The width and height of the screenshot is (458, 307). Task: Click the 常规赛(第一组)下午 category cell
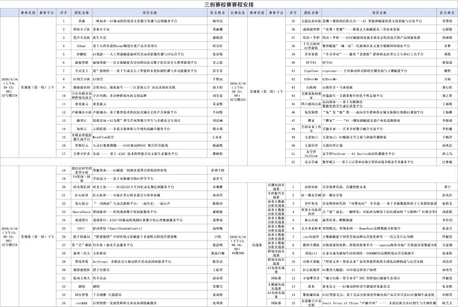click(x=37, y=236)
